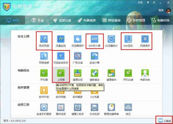Open the skin shirt icon in title bar

tap(148, 3)
